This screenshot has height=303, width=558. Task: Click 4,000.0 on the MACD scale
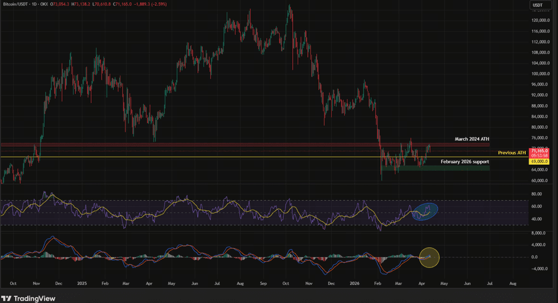[x=538, y=245]
